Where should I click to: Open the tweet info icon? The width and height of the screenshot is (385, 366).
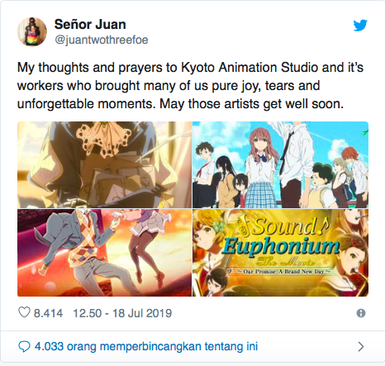pyautogui.click(x=361, y=313)
